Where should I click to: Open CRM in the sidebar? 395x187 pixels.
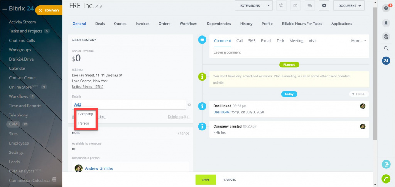point(13,124)
